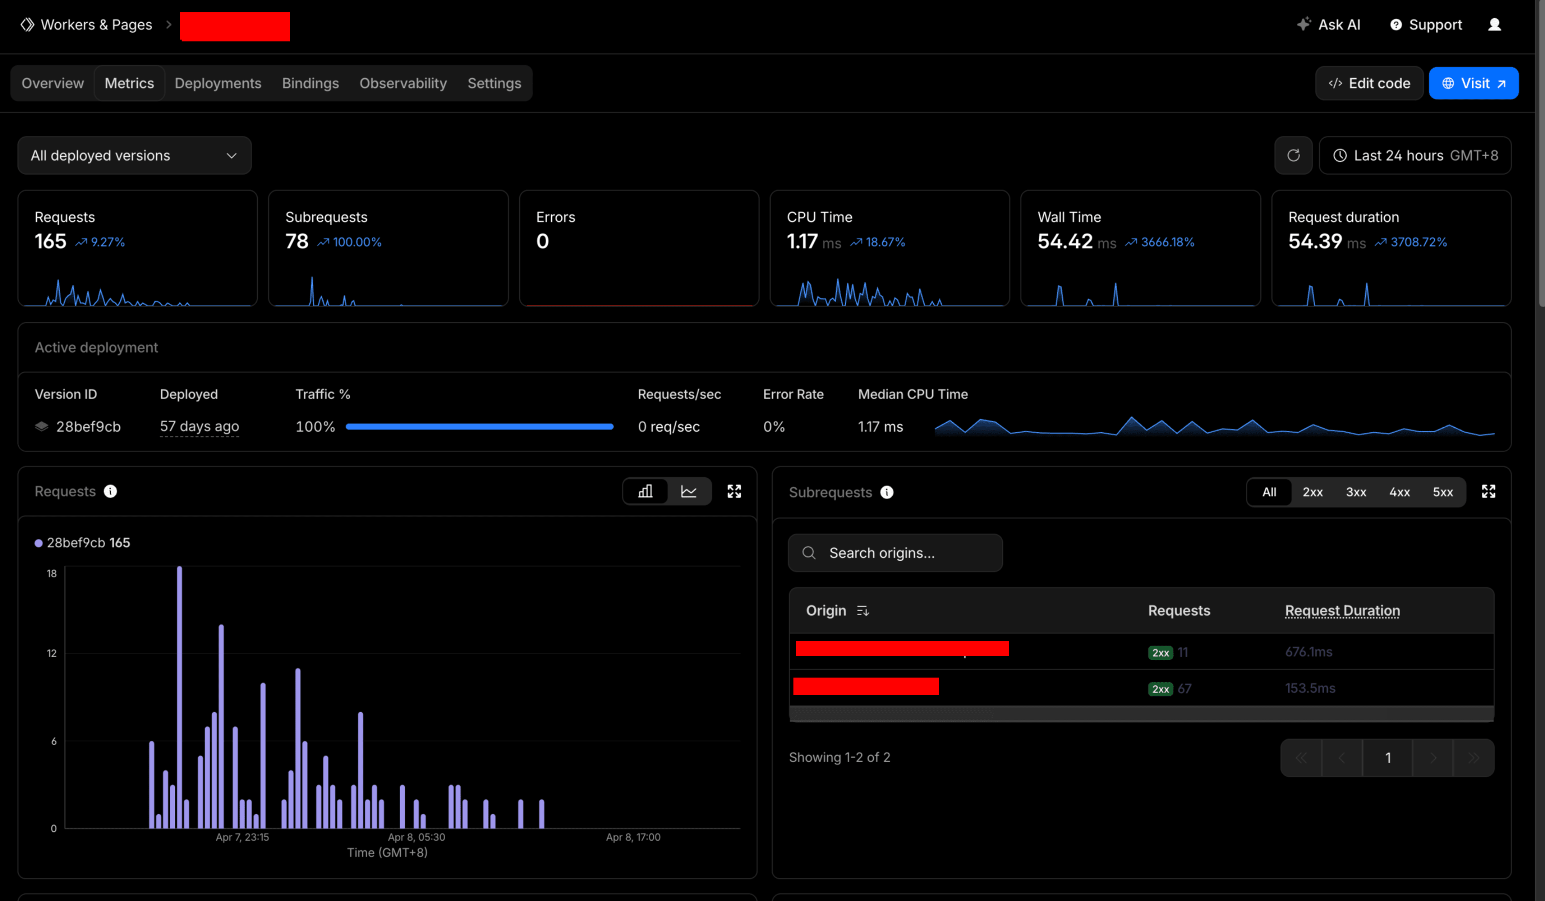Open the Observability tab
This screenshot has height=901, width=1545.
tap(403, 83)
